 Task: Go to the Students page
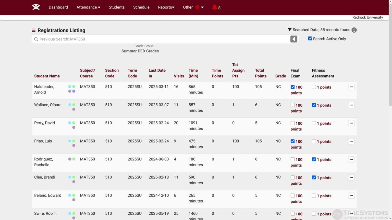117,7
